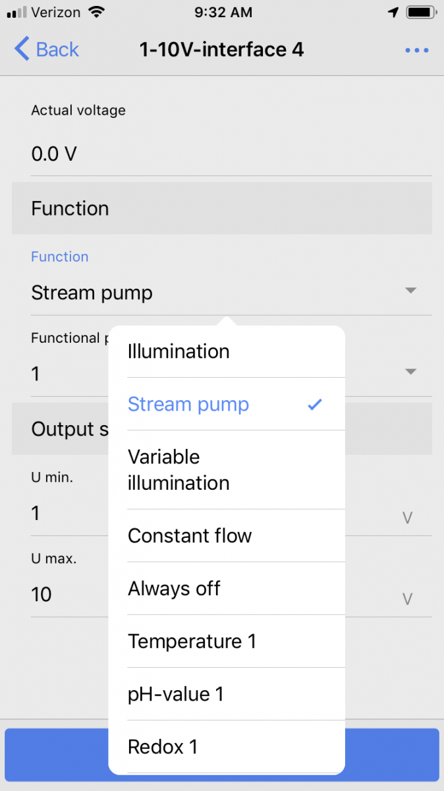Tap the U min. voltage field
This screenshot has width=444, height=791.
[66, 513]
